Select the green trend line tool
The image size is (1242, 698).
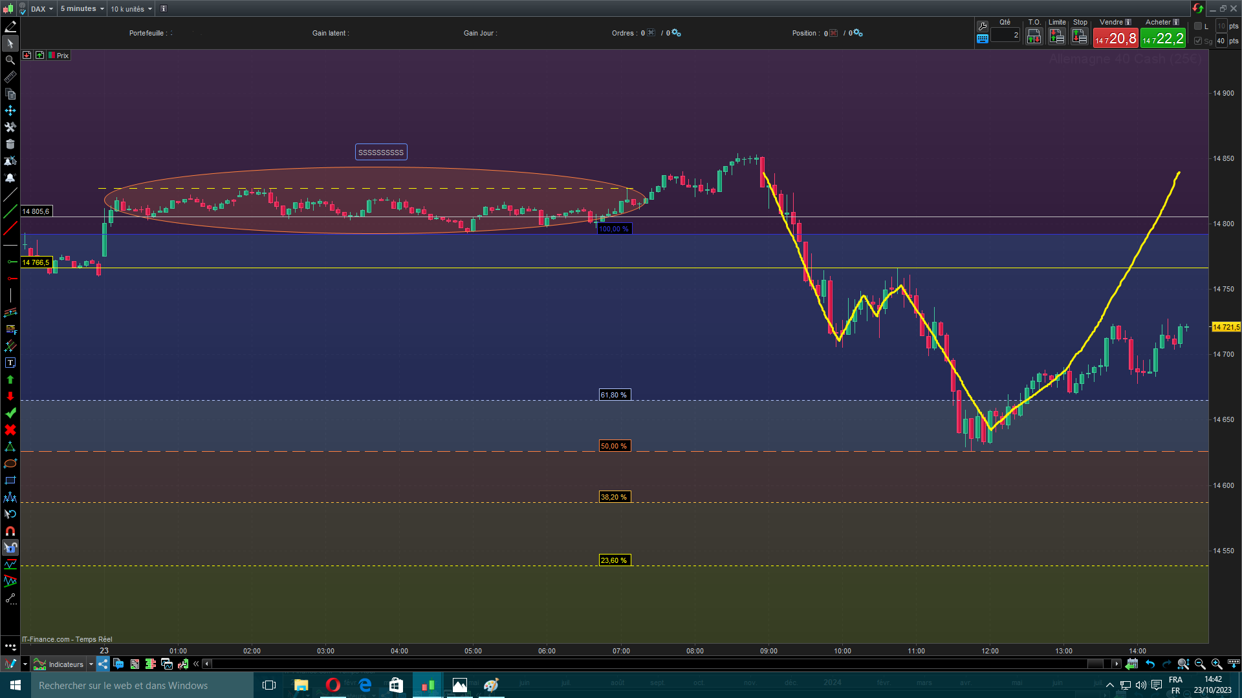coord(10,211)
